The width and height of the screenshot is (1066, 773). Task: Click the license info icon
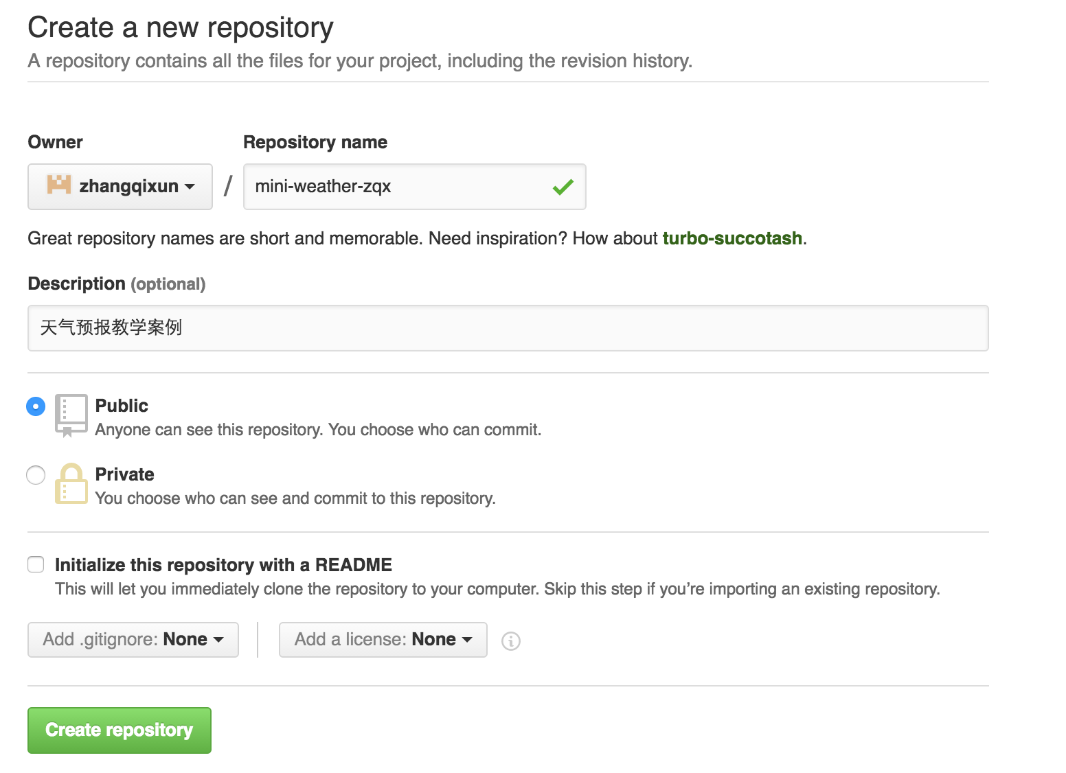(511, 641)
